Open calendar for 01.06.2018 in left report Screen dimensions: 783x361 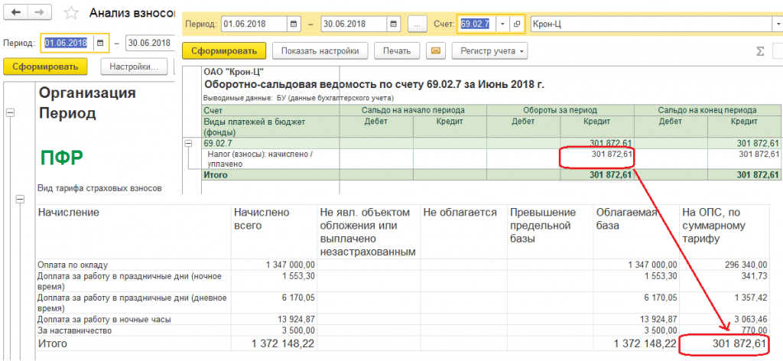tap(99, 43)
